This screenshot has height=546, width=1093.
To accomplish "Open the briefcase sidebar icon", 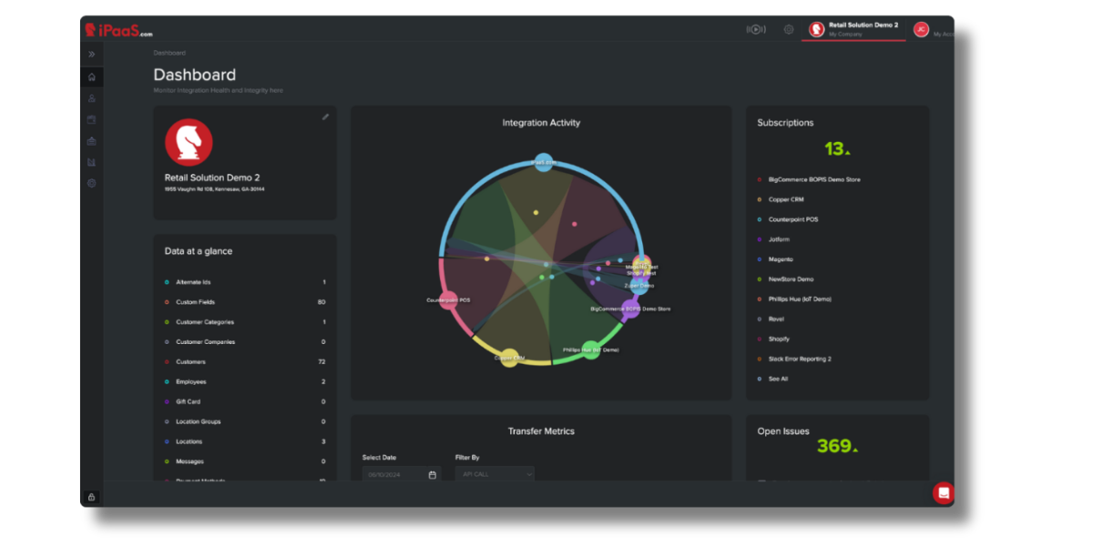I will click(92, 141).
